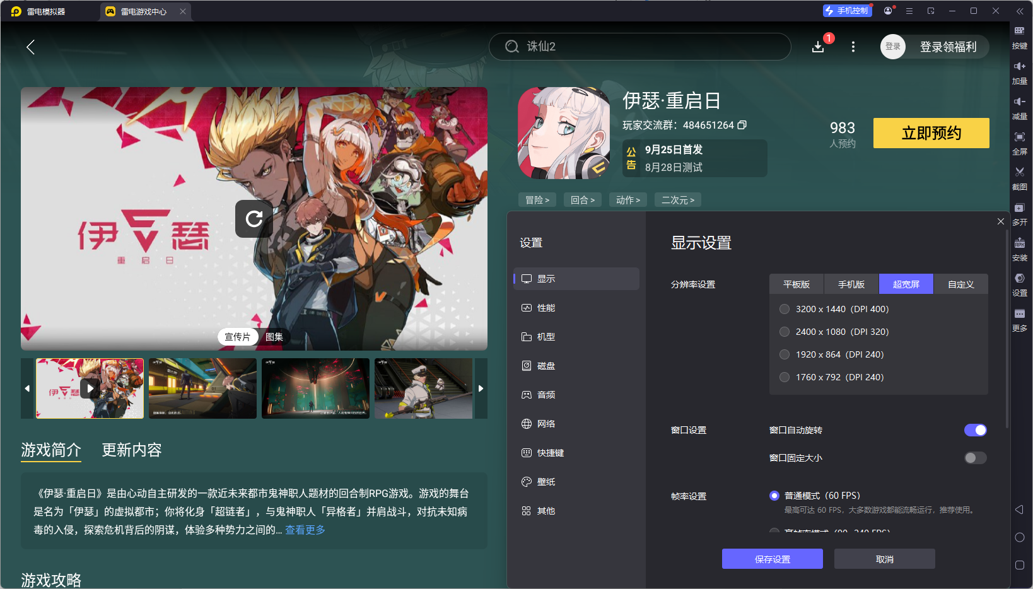Viewport: 1033px width, 589px height.
Task: Switch to 手机版 resolution tab
Action: (851, 284)
